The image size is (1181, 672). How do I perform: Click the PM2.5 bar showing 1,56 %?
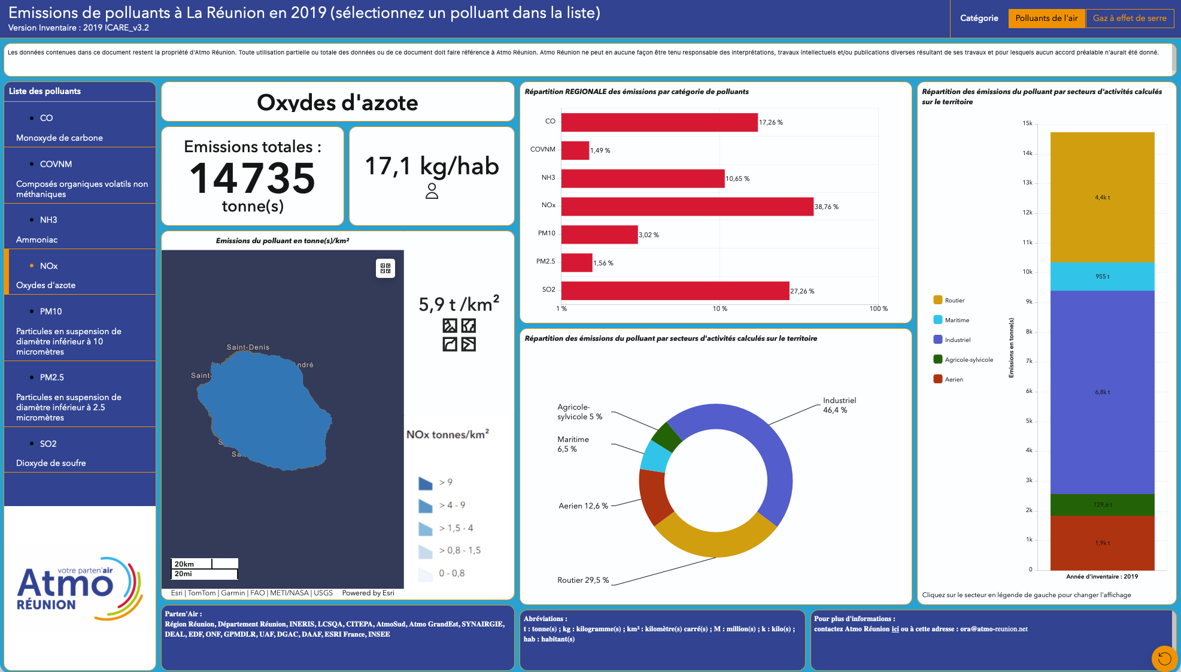point(577,263)
